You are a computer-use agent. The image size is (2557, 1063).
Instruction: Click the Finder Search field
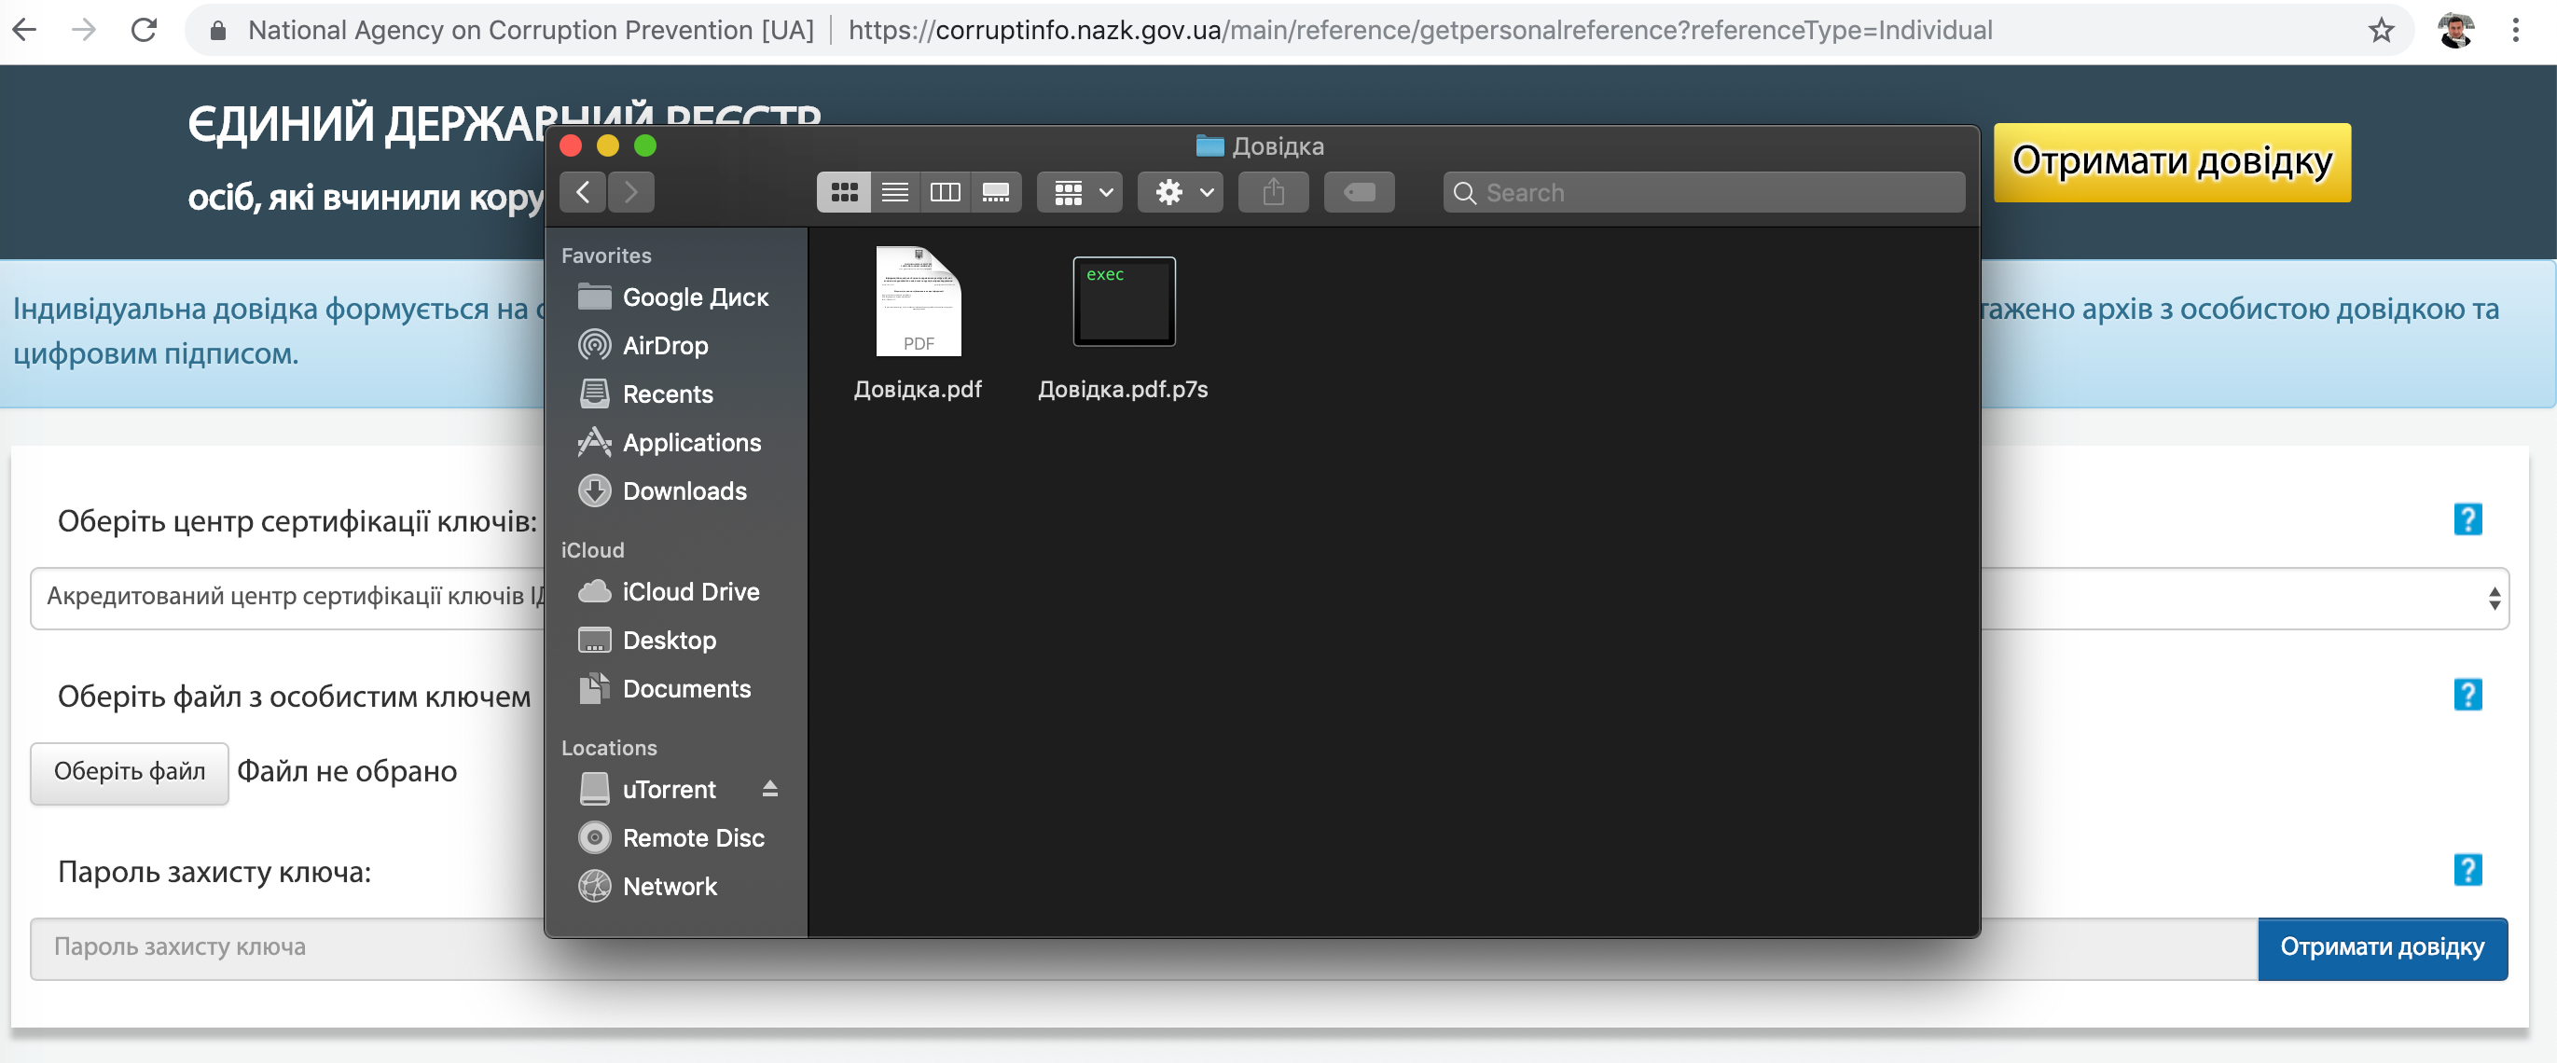pos(1704,192)
